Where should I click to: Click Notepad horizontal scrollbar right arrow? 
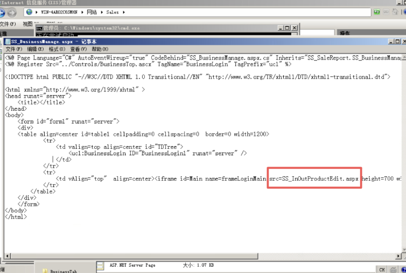(x=398, y=256)
